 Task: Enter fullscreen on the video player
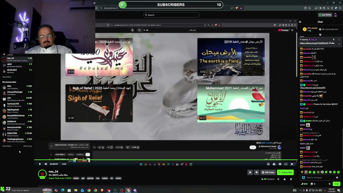[x=286, y=164]
